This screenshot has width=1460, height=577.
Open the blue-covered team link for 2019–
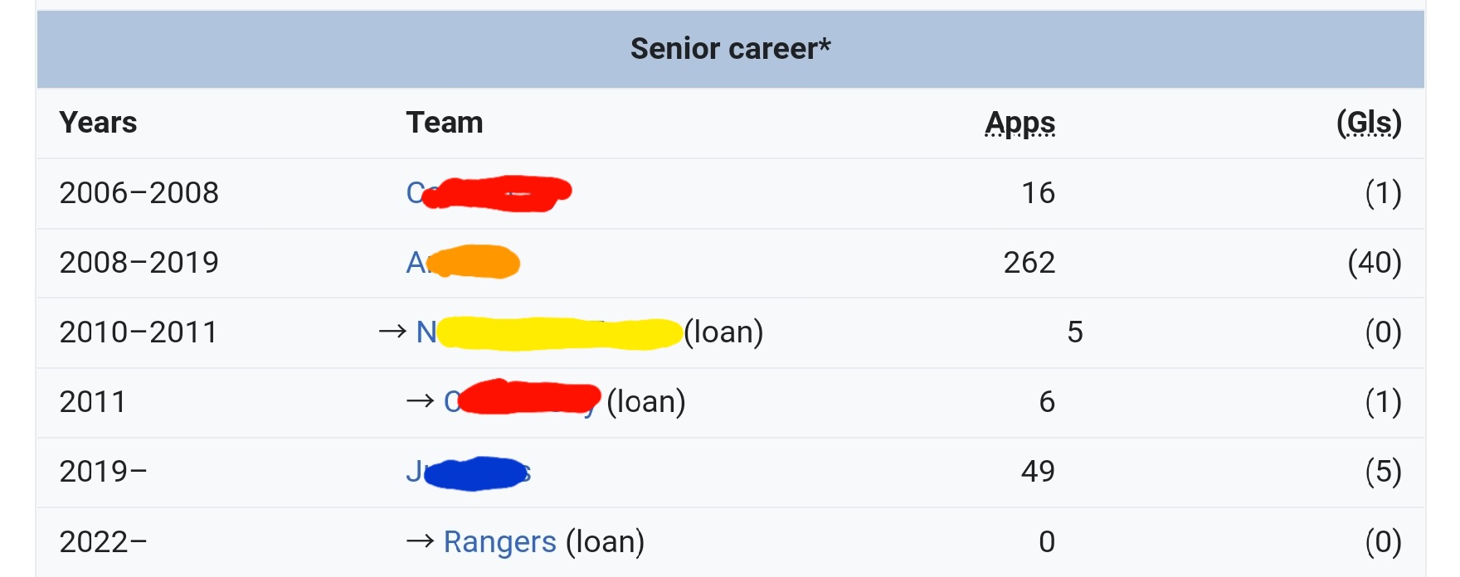click(x=468, y=472)
